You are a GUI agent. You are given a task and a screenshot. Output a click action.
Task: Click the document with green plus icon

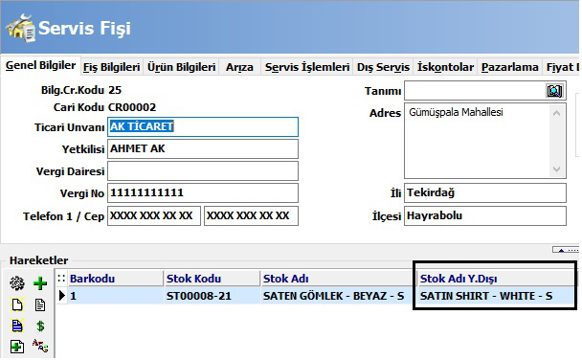(17, 347)
